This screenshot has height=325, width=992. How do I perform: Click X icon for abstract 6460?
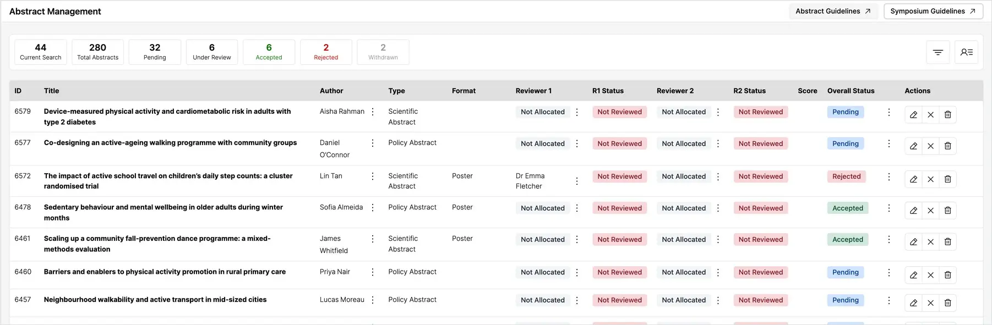930,274
